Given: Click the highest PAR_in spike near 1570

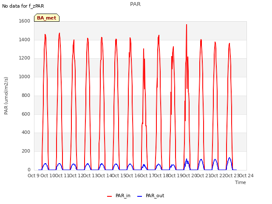Looking at the screenshot, I should click(x=187, y=25).
